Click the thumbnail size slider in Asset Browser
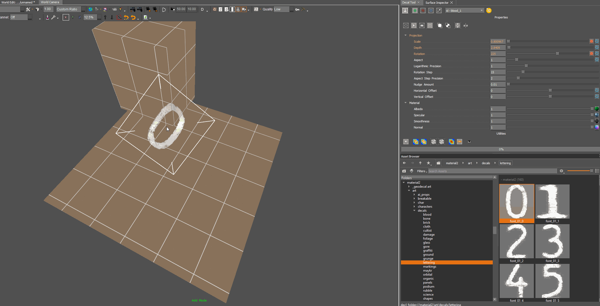 580,171
